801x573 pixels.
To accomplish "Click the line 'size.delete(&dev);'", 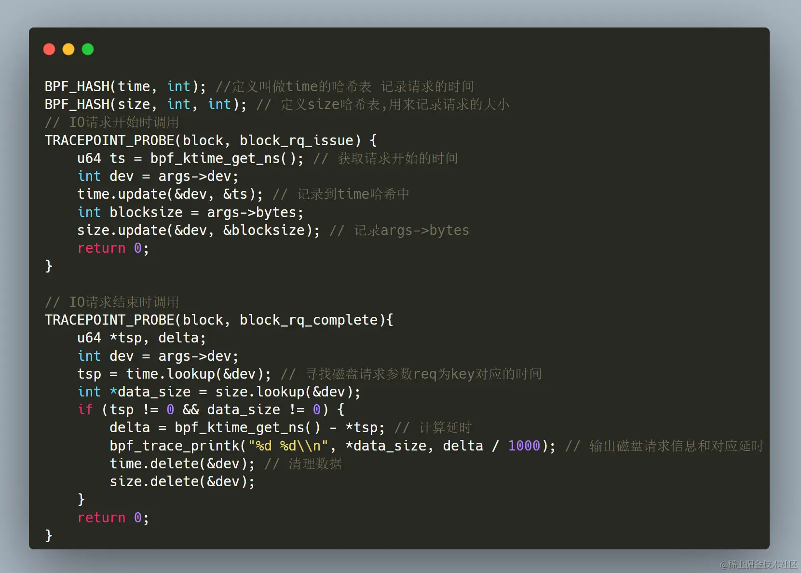I will pyautogui.click(x=182, y=481).
